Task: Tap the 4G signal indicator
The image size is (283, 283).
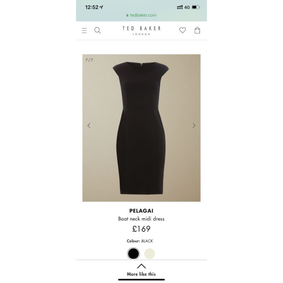Action: coord(187,7)
